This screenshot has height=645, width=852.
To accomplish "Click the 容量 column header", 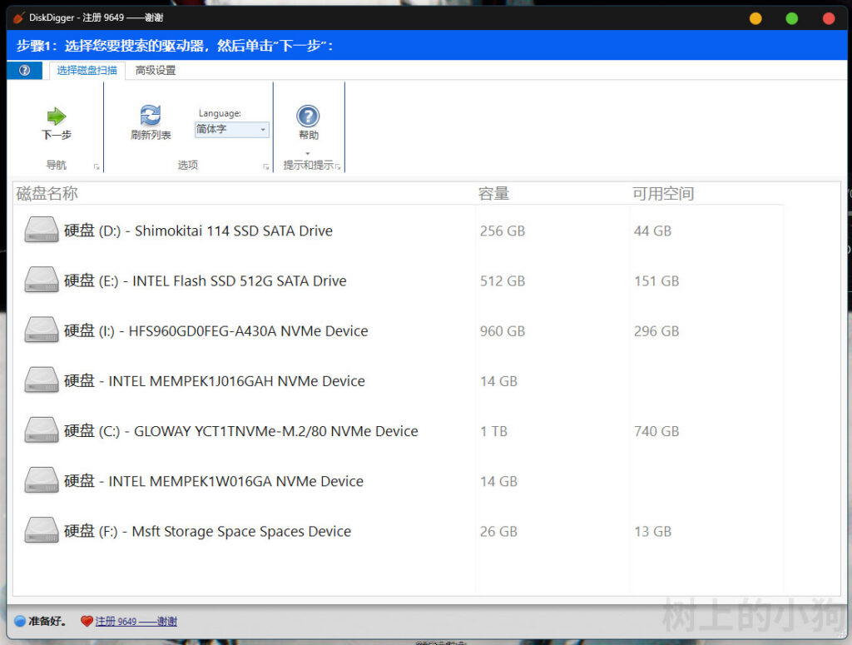I will click(x=494, y=194).
